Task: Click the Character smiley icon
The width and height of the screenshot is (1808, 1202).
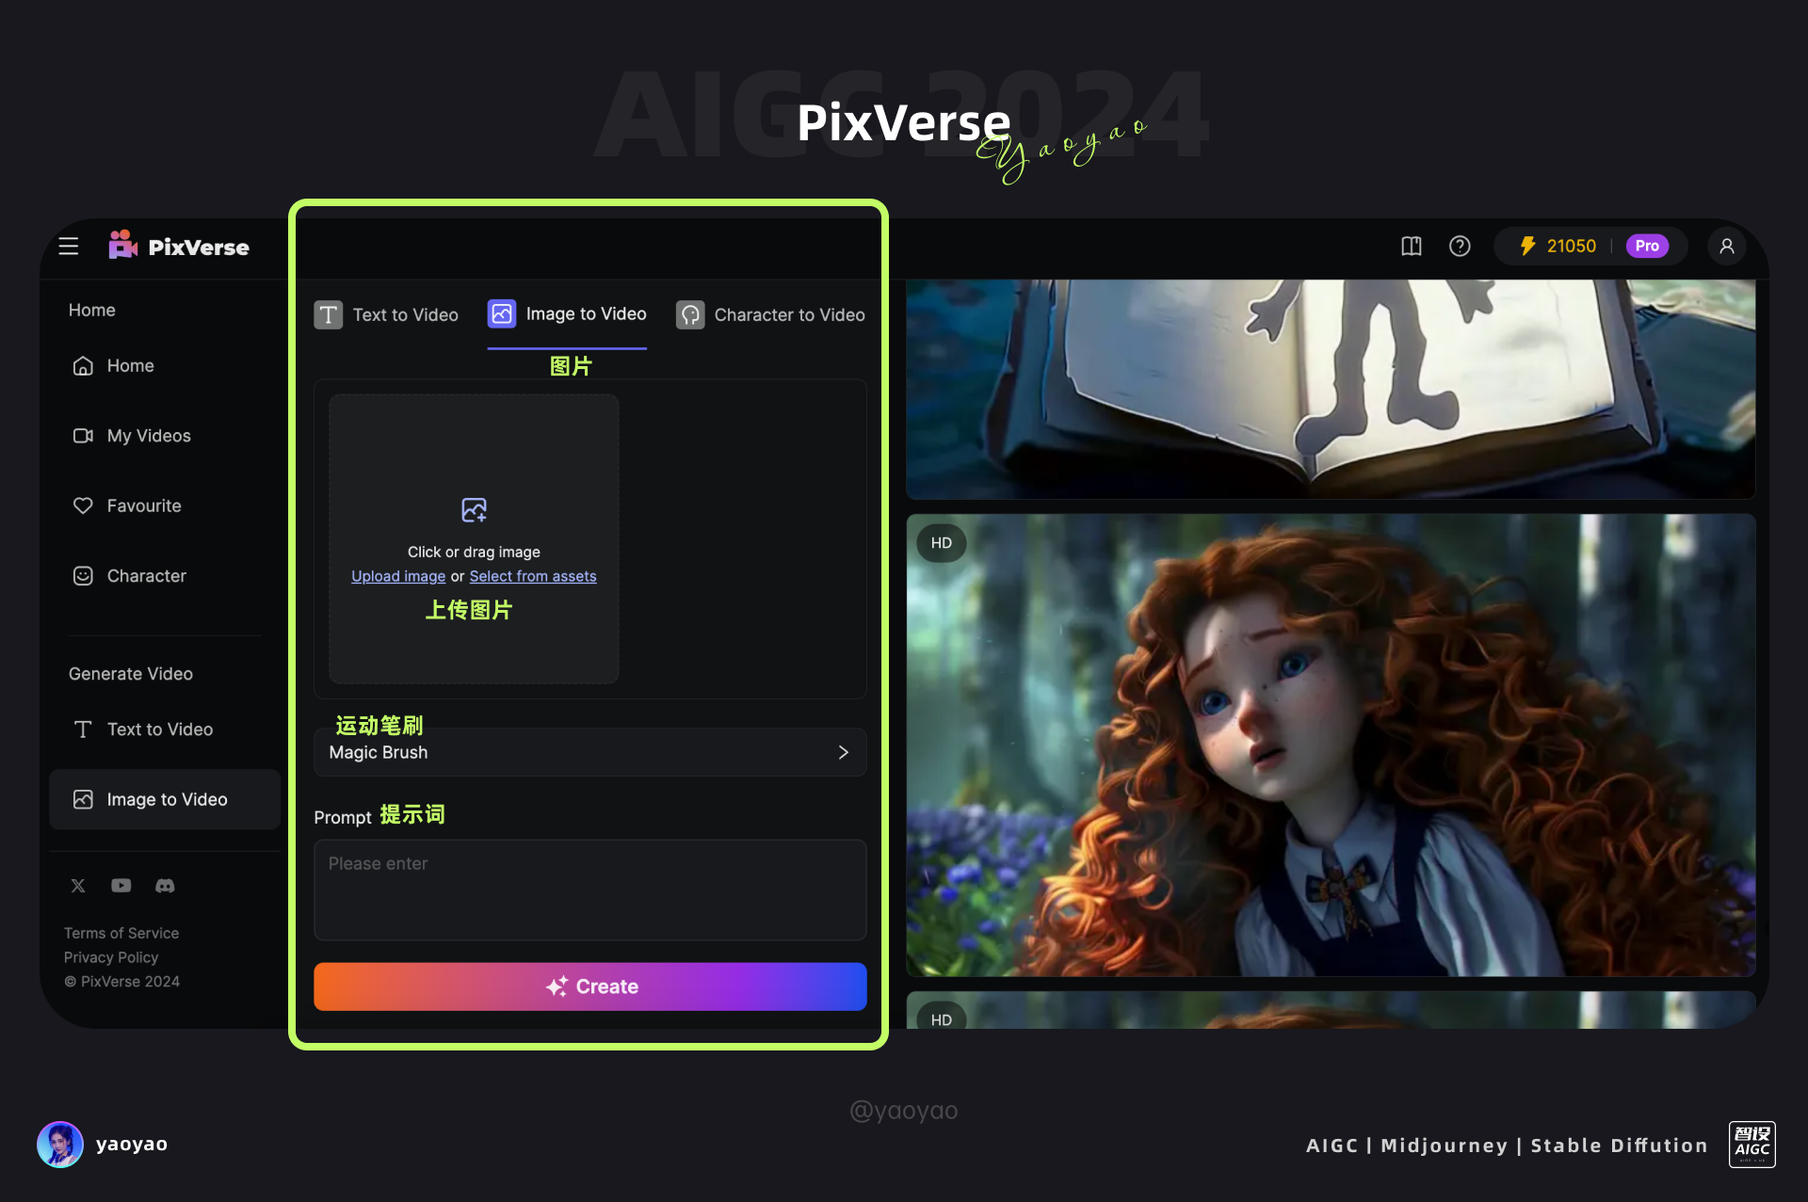Action: [x=83, y=575]
